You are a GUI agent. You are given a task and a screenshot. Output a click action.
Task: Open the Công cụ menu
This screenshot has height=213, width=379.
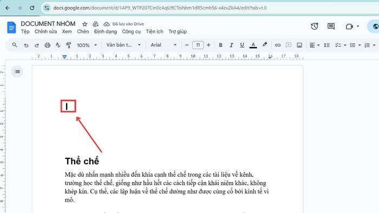click(x=131, y=31)
